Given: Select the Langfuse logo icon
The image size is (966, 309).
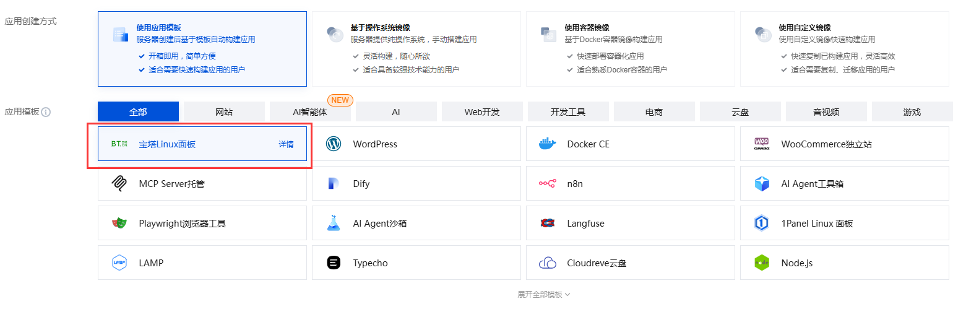Looking at the screenshot, I should pos(548,224).
